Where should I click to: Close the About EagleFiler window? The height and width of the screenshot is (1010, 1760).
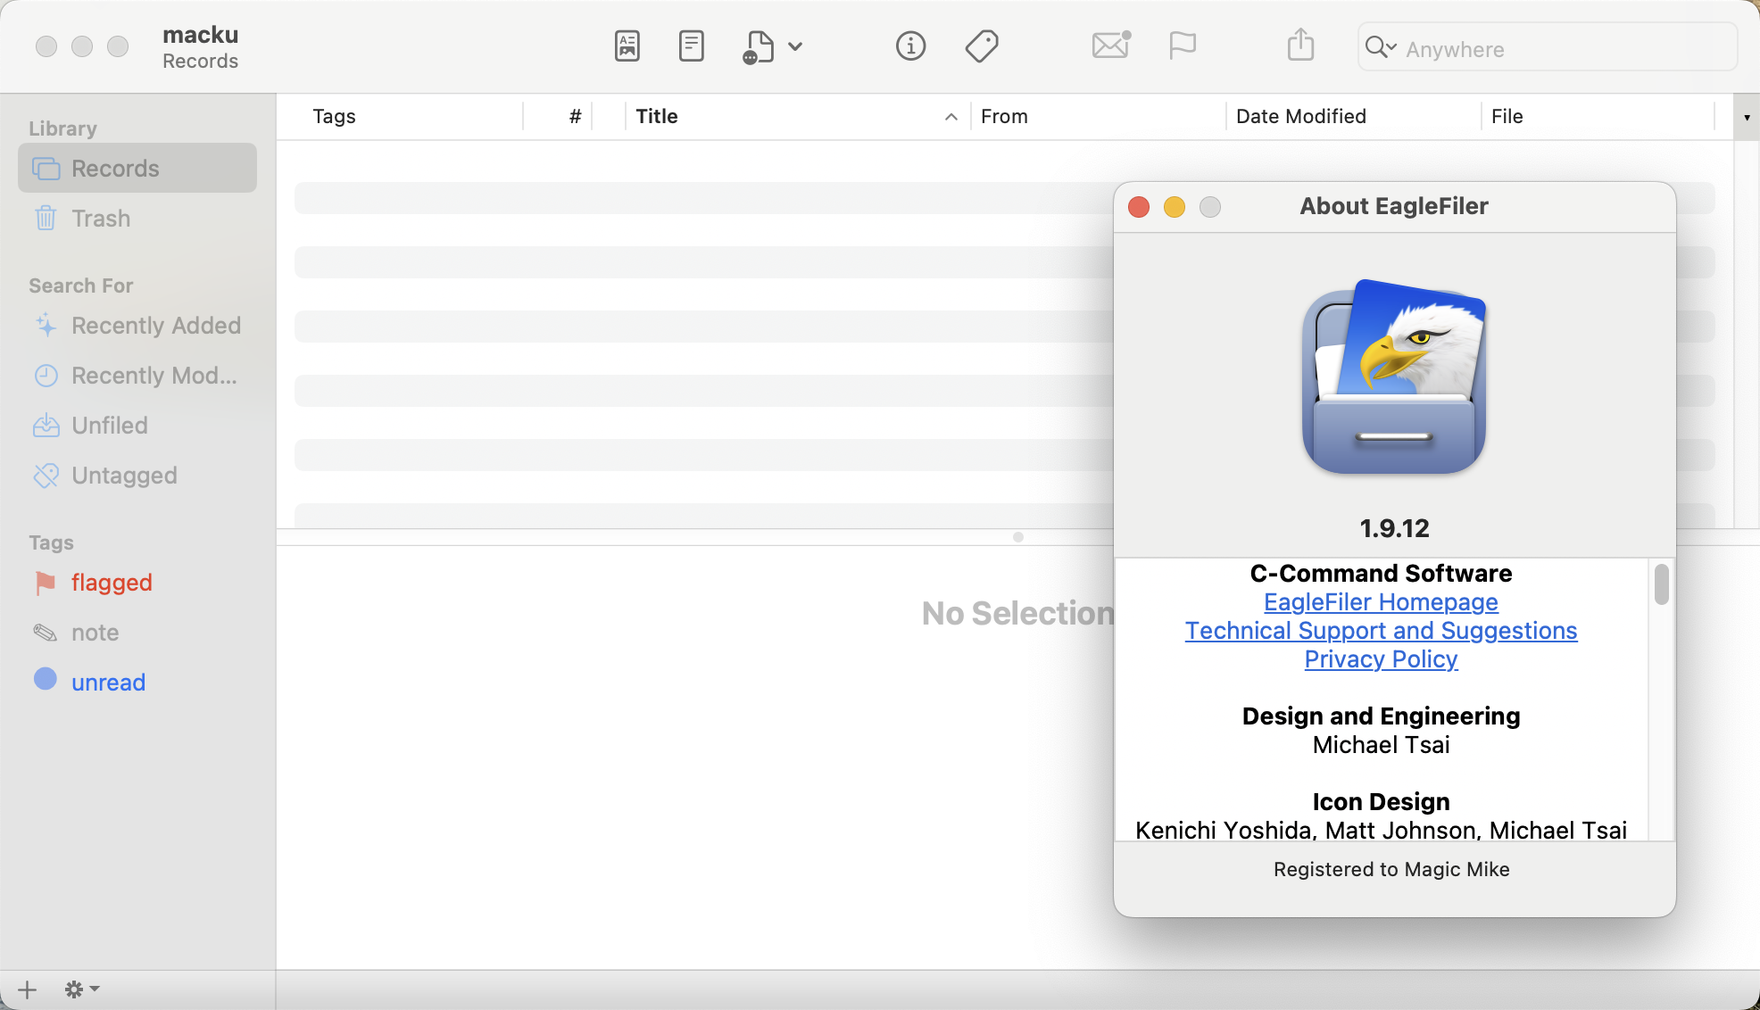pyautogui.click(x=1139, y=207)
